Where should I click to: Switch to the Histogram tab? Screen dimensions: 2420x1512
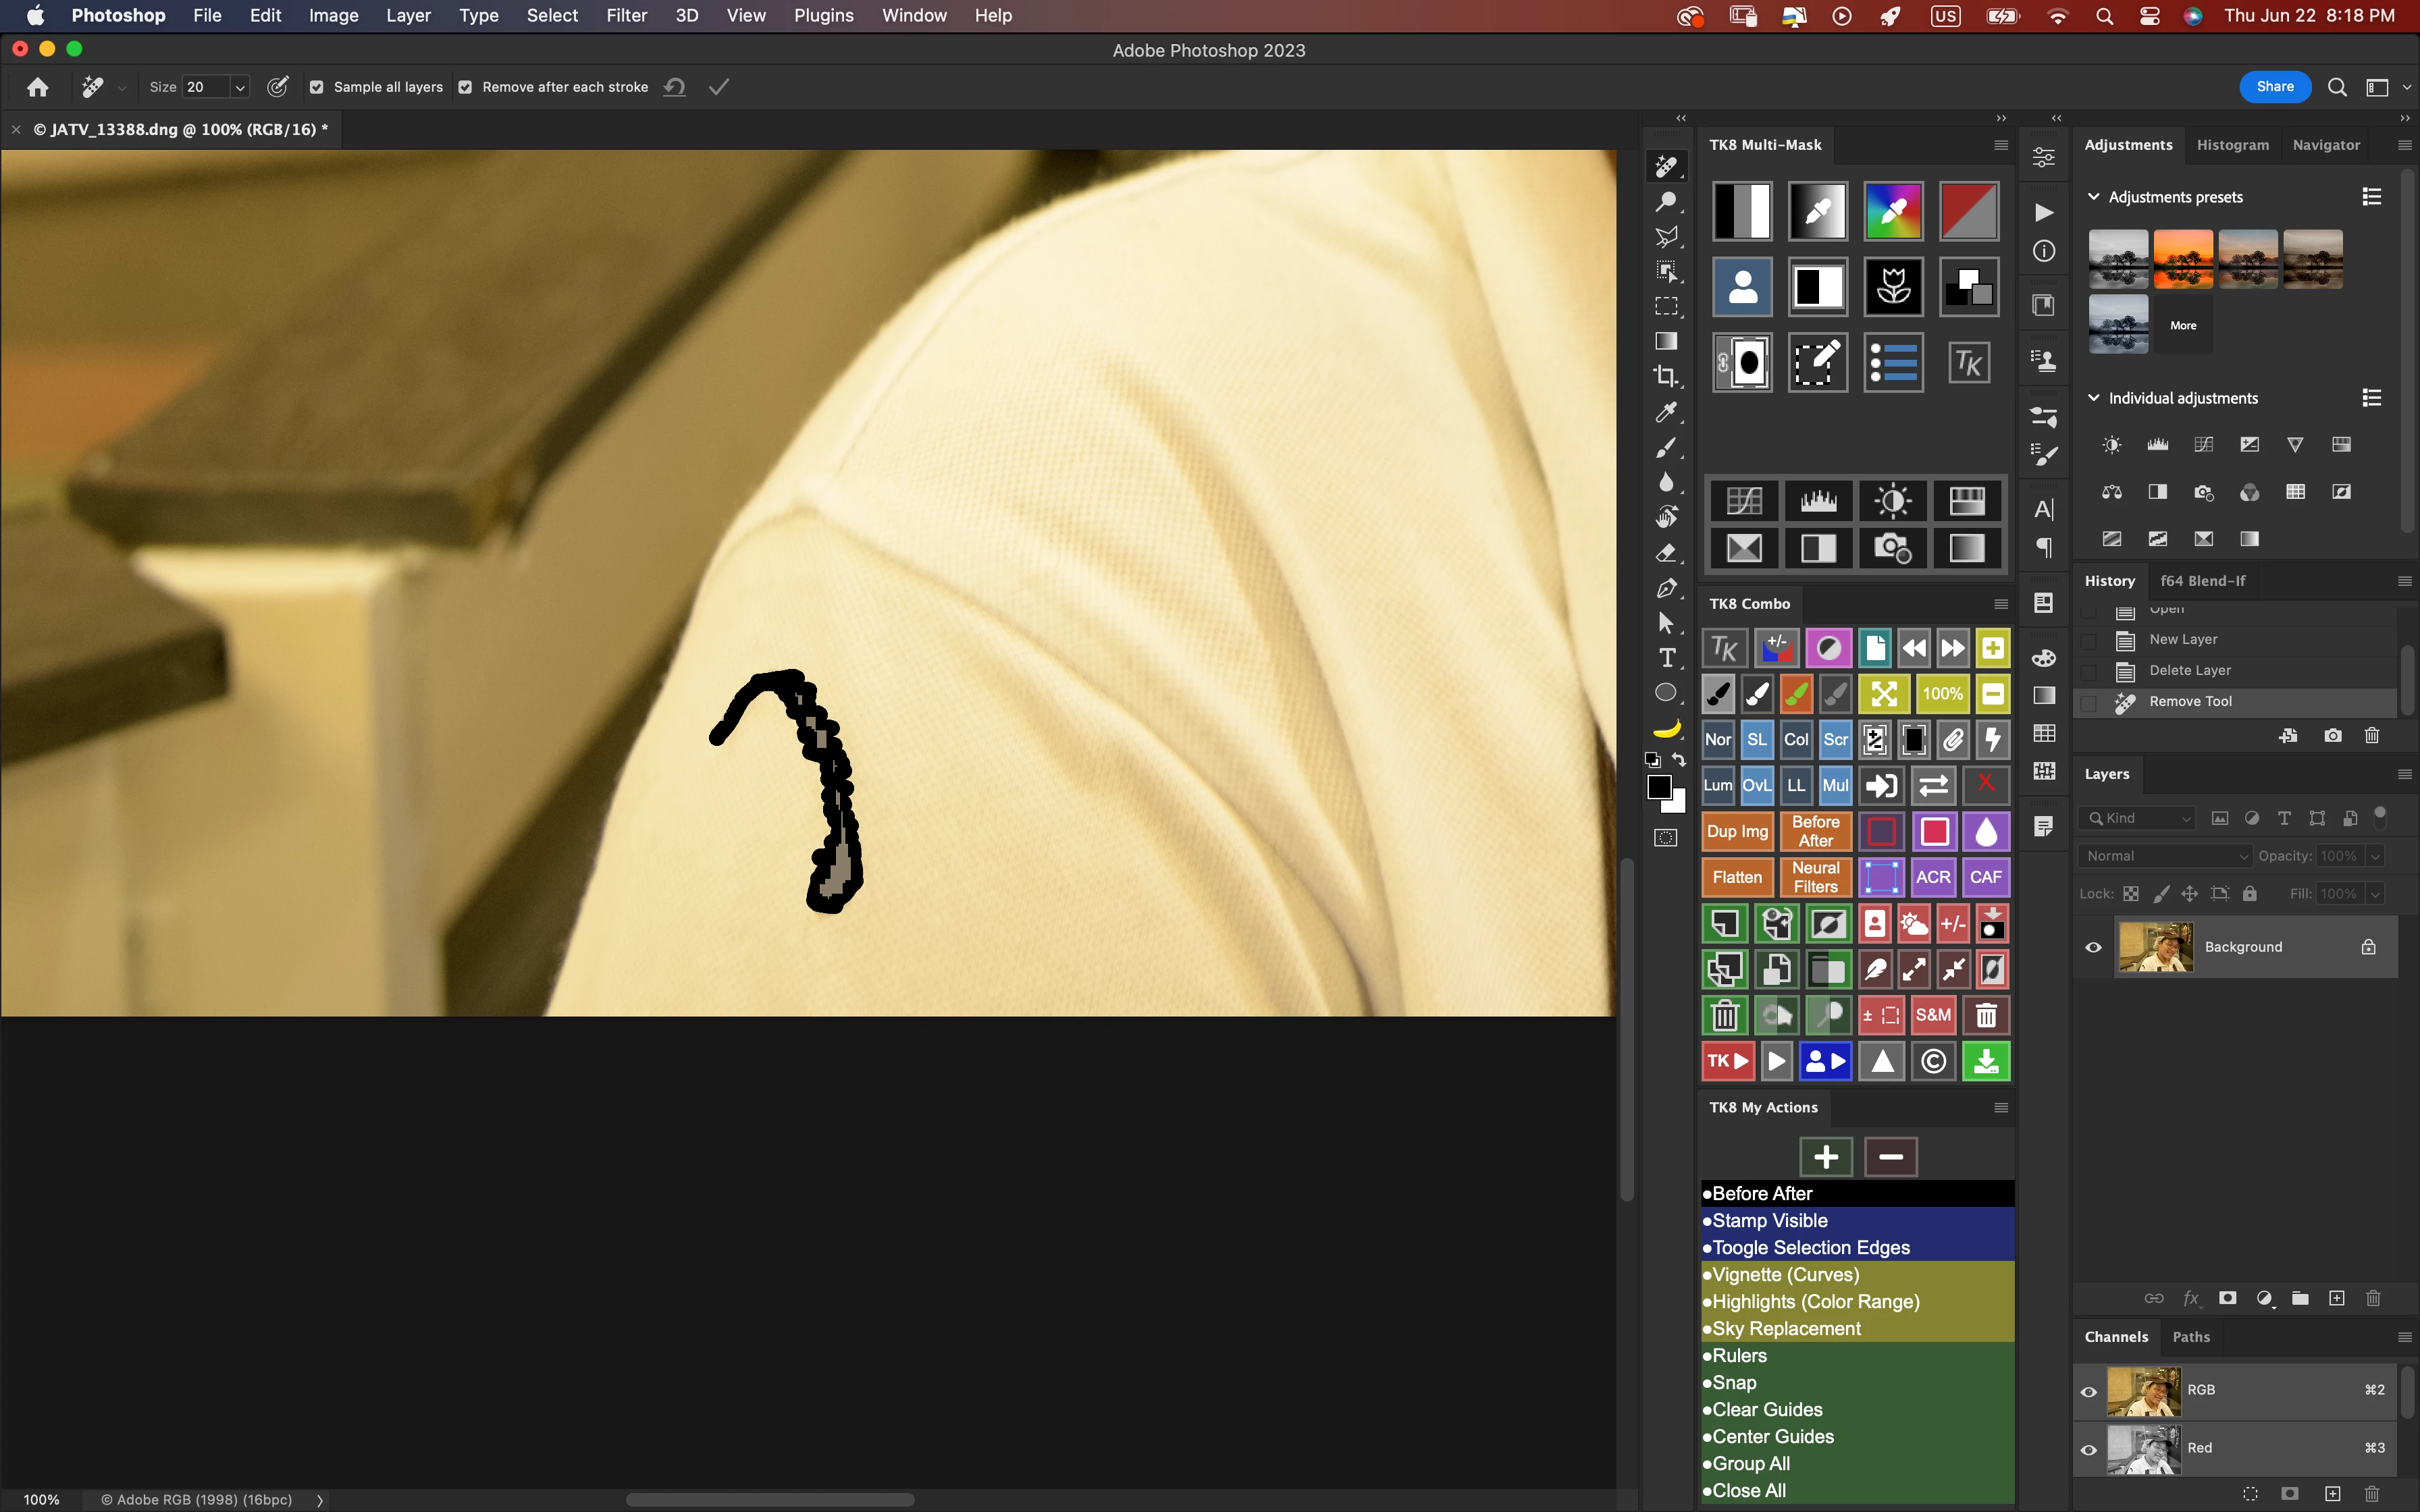(x=2232, y=145)
